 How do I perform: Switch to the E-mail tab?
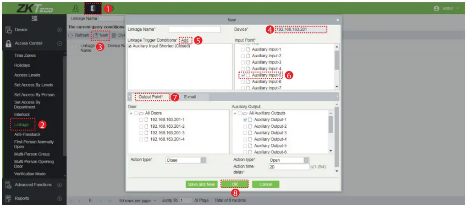coord(190,97)
